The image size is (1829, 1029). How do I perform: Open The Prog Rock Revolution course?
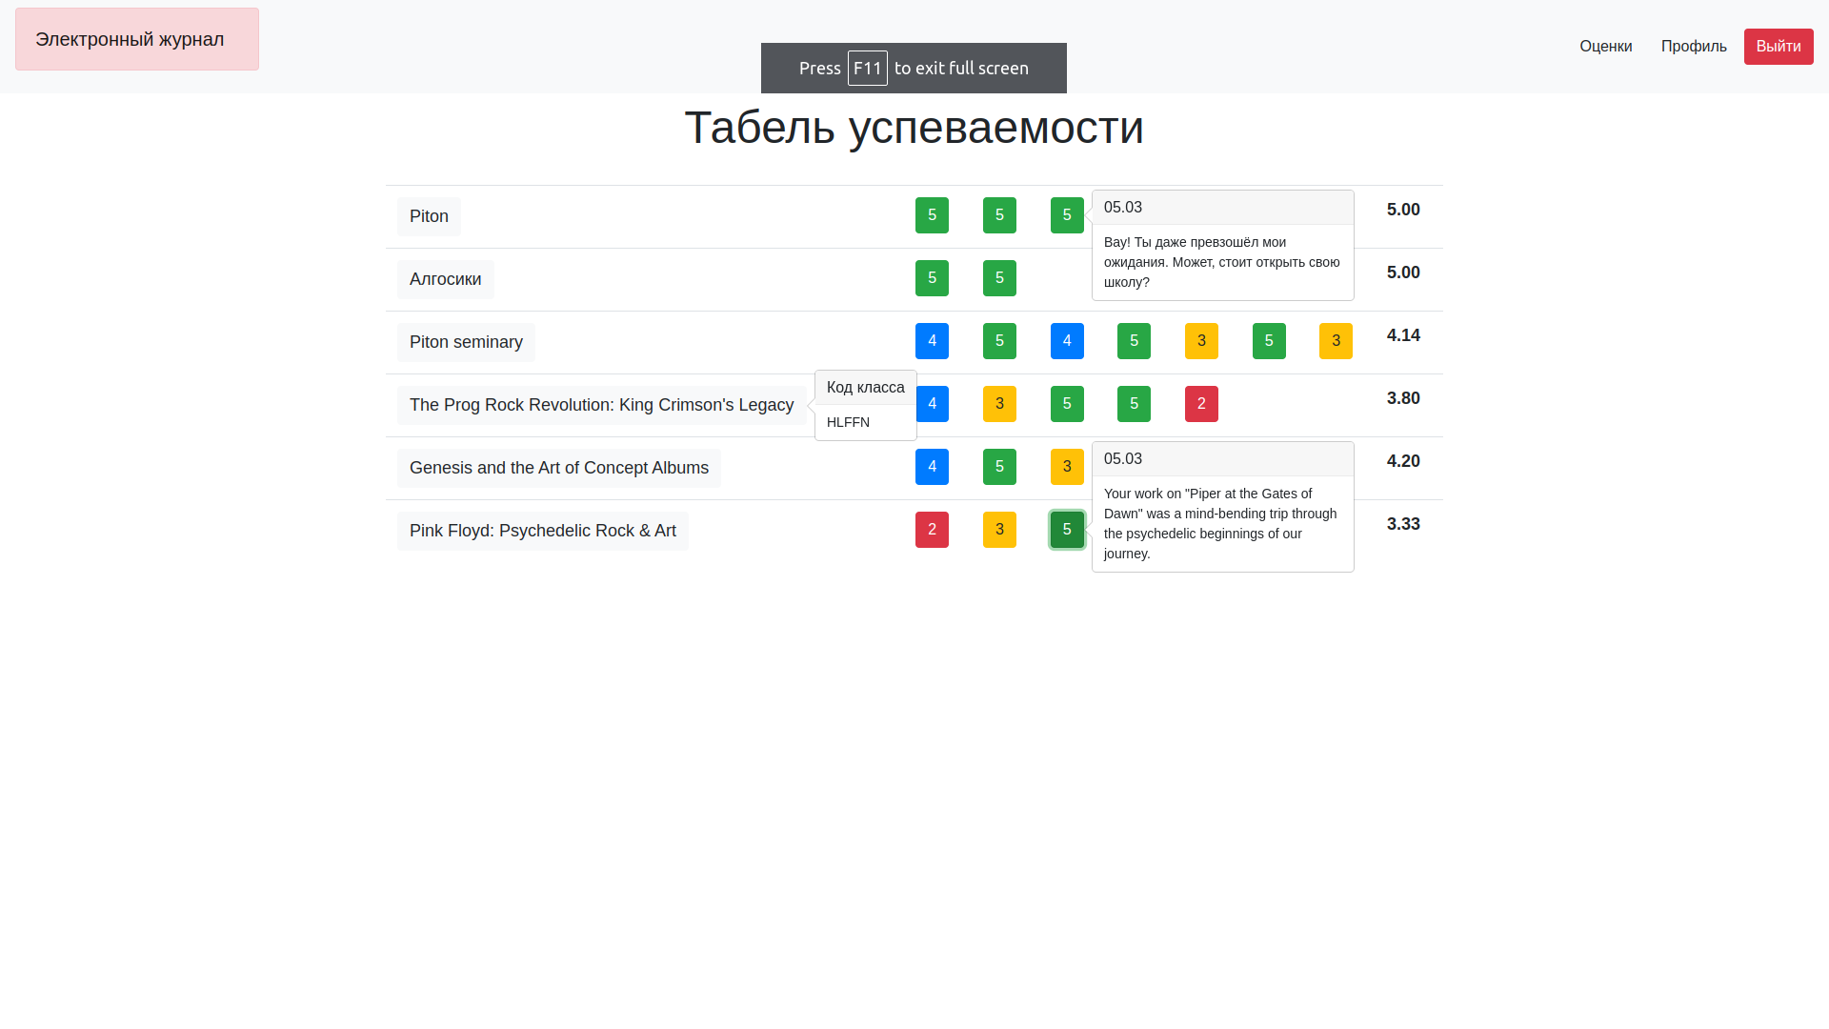click(601, 404)
